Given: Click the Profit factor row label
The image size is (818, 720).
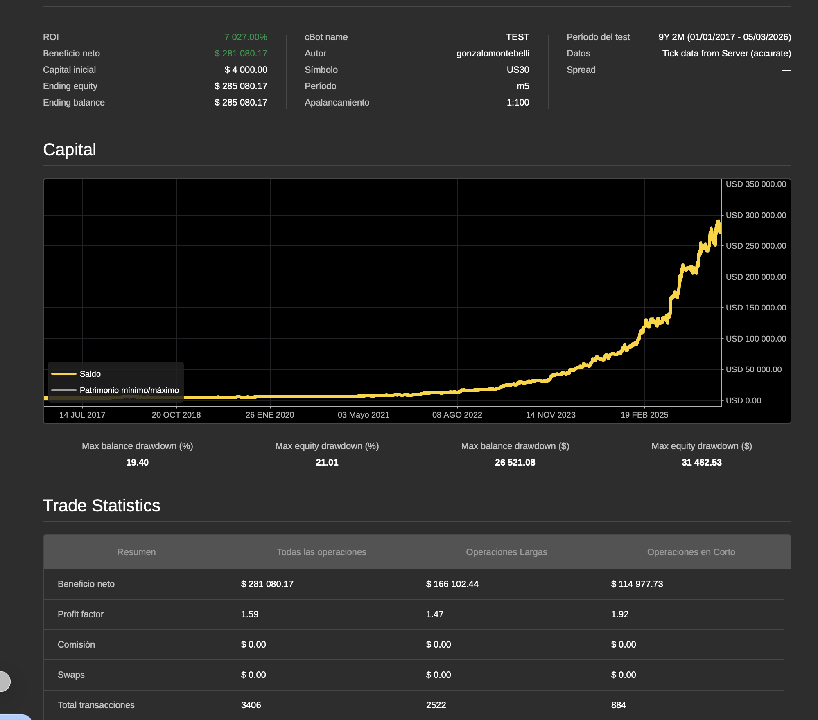Looking at the screenshot, I should 81,614.
